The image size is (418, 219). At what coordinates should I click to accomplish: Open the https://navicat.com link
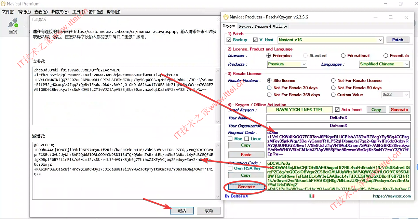tap(392, 196)
